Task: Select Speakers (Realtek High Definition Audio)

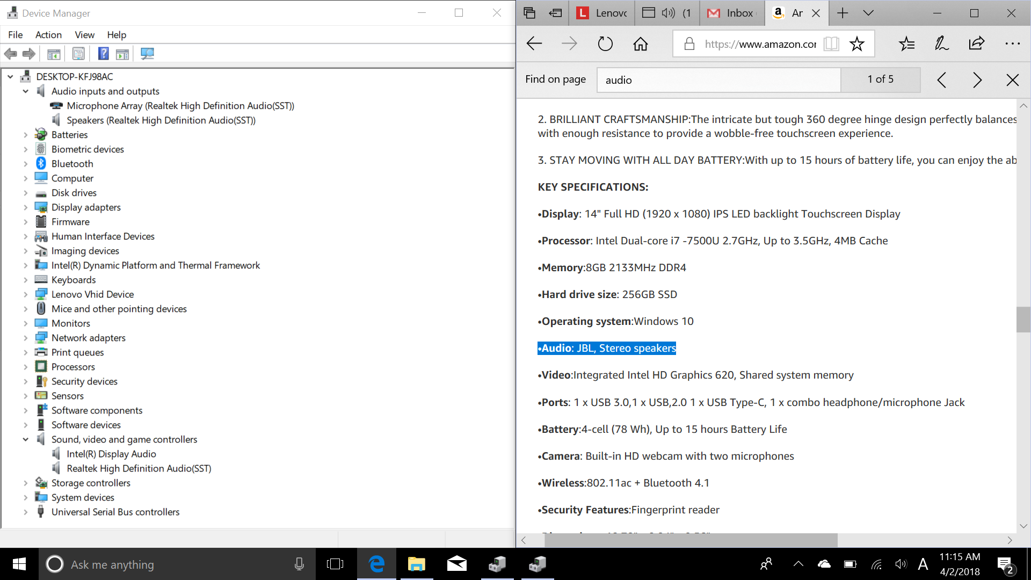Action: [161, 120]
